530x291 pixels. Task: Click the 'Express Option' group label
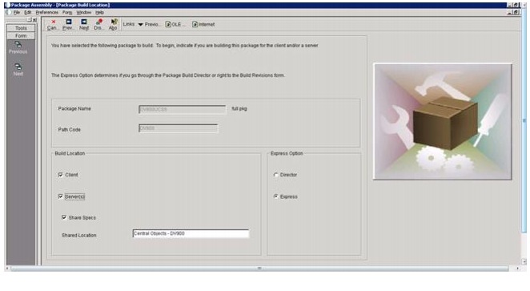(x=287, y=153)
